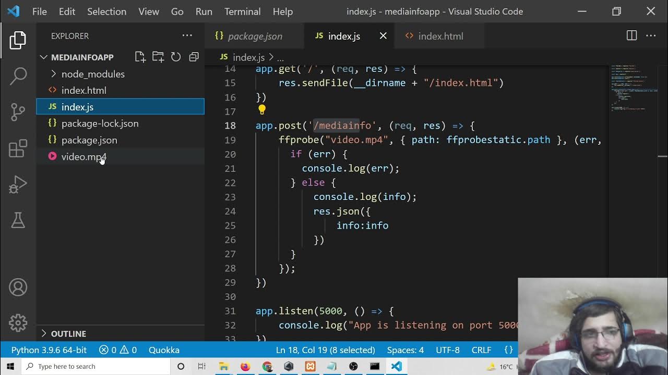Collapse the MEDIAINFOAPP folder header
The height and width of the screenshot is (375, 668).
[81, 57]
